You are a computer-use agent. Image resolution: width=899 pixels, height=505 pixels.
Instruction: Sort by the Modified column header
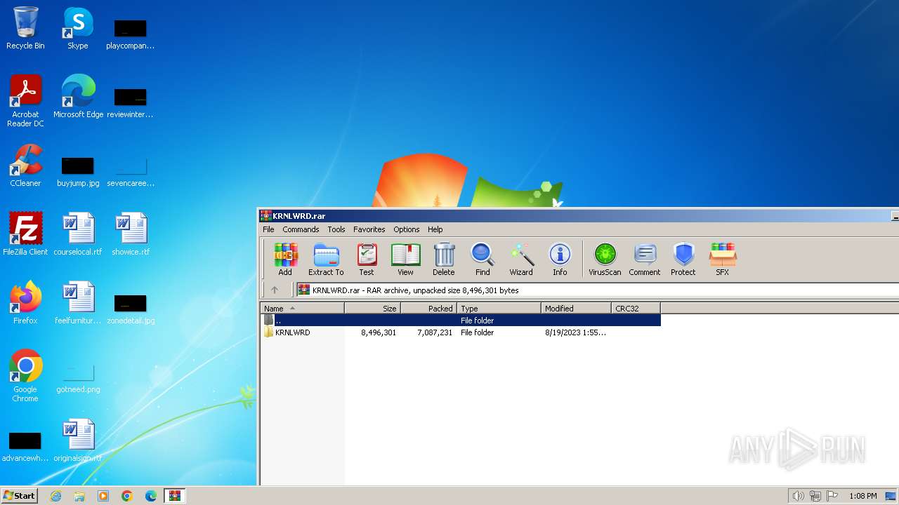tap(577, 308)
